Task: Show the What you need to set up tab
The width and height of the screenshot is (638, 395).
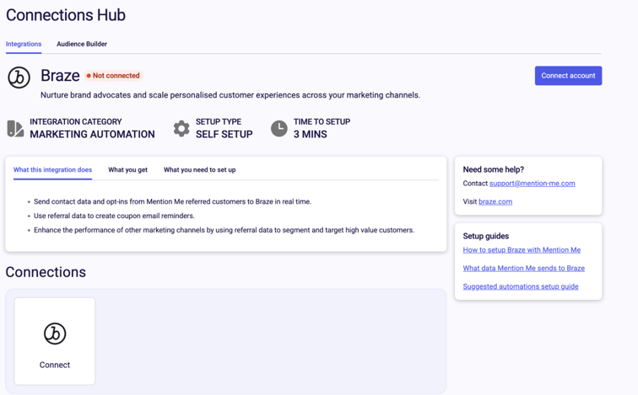Action: (x=200, y=169)
